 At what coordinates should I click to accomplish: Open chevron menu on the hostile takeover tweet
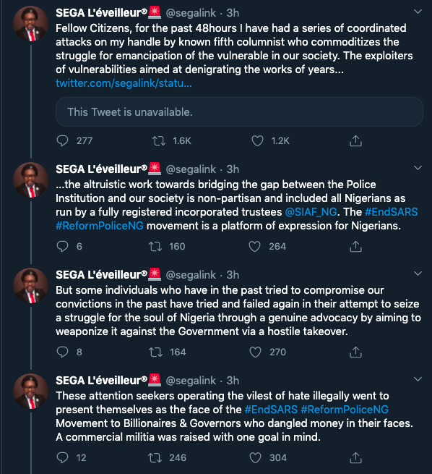point(418,274)
